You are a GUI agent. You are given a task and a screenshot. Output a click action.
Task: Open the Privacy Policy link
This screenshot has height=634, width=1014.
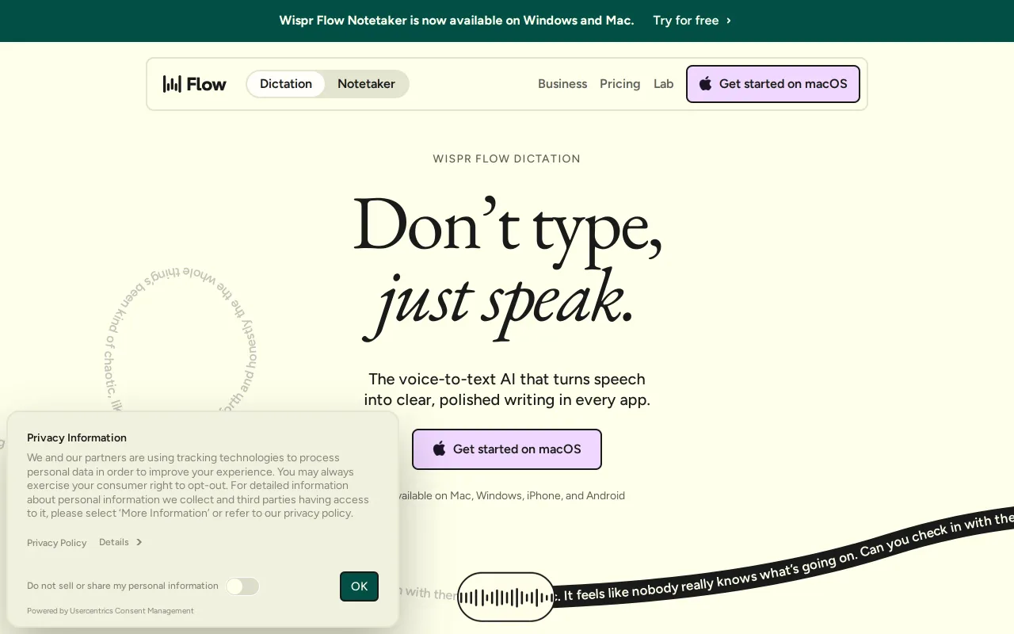[x=57, y=543]
